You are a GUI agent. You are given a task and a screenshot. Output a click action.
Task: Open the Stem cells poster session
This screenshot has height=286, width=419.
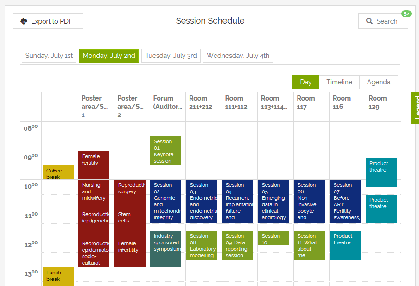tap(130, 223)
